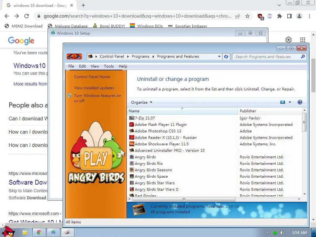The height and width of the screenshot is (237, 316).
Task: Select the windows 10 download Chrome tab
Action: [x=39, y=6]
